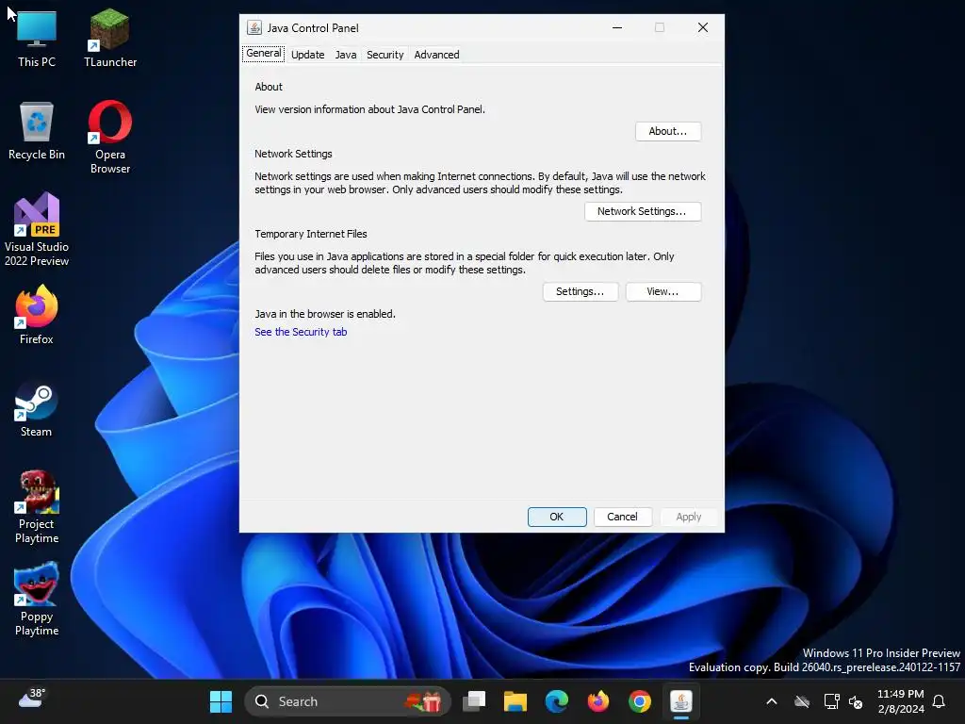Click the network display tray icon

(x=831, y=701)
